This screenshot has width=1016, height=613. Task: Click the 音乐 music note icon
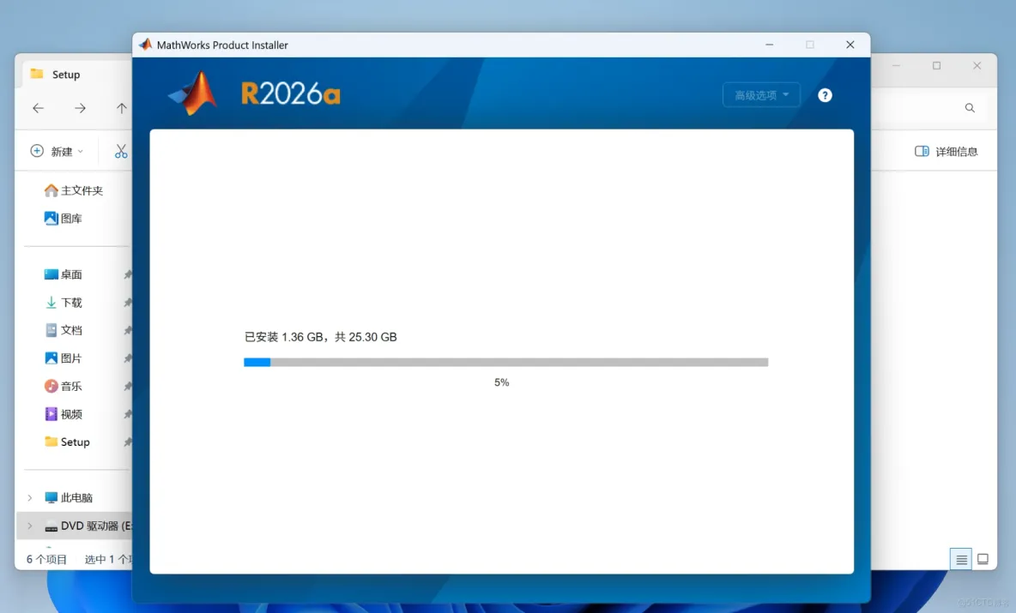pyautogui.click(x=51, y=386)
